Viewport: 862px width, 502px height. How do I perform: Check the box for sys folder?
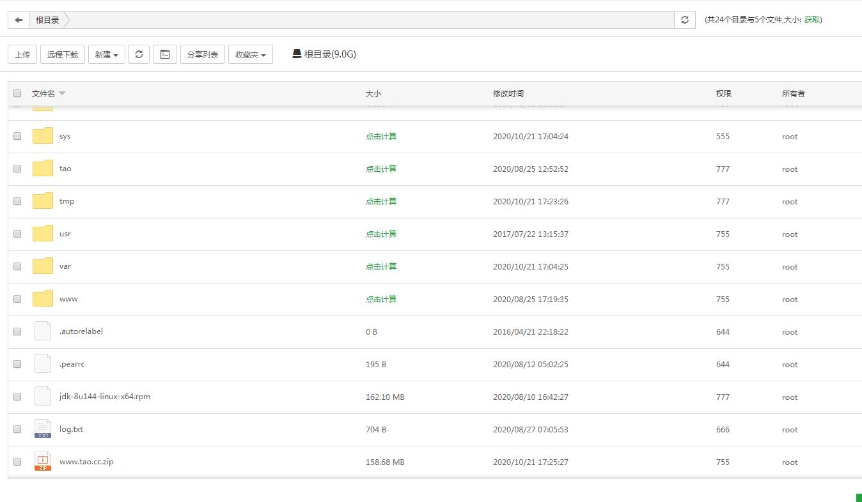pos(17,136)
